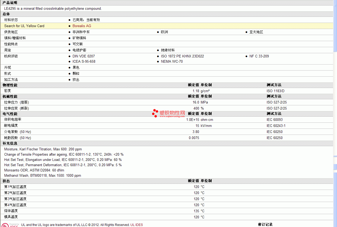Click the 可交联 feature value

click(78, 44)
